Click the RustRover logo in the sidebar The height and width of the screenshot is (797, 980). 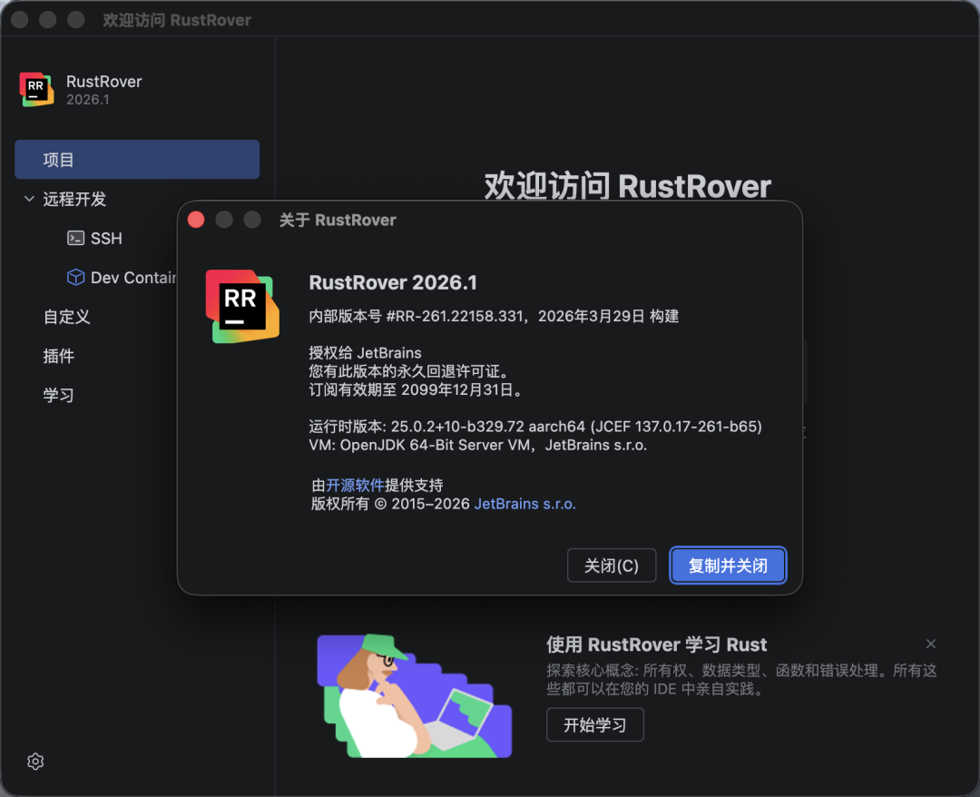coord(36,89)
